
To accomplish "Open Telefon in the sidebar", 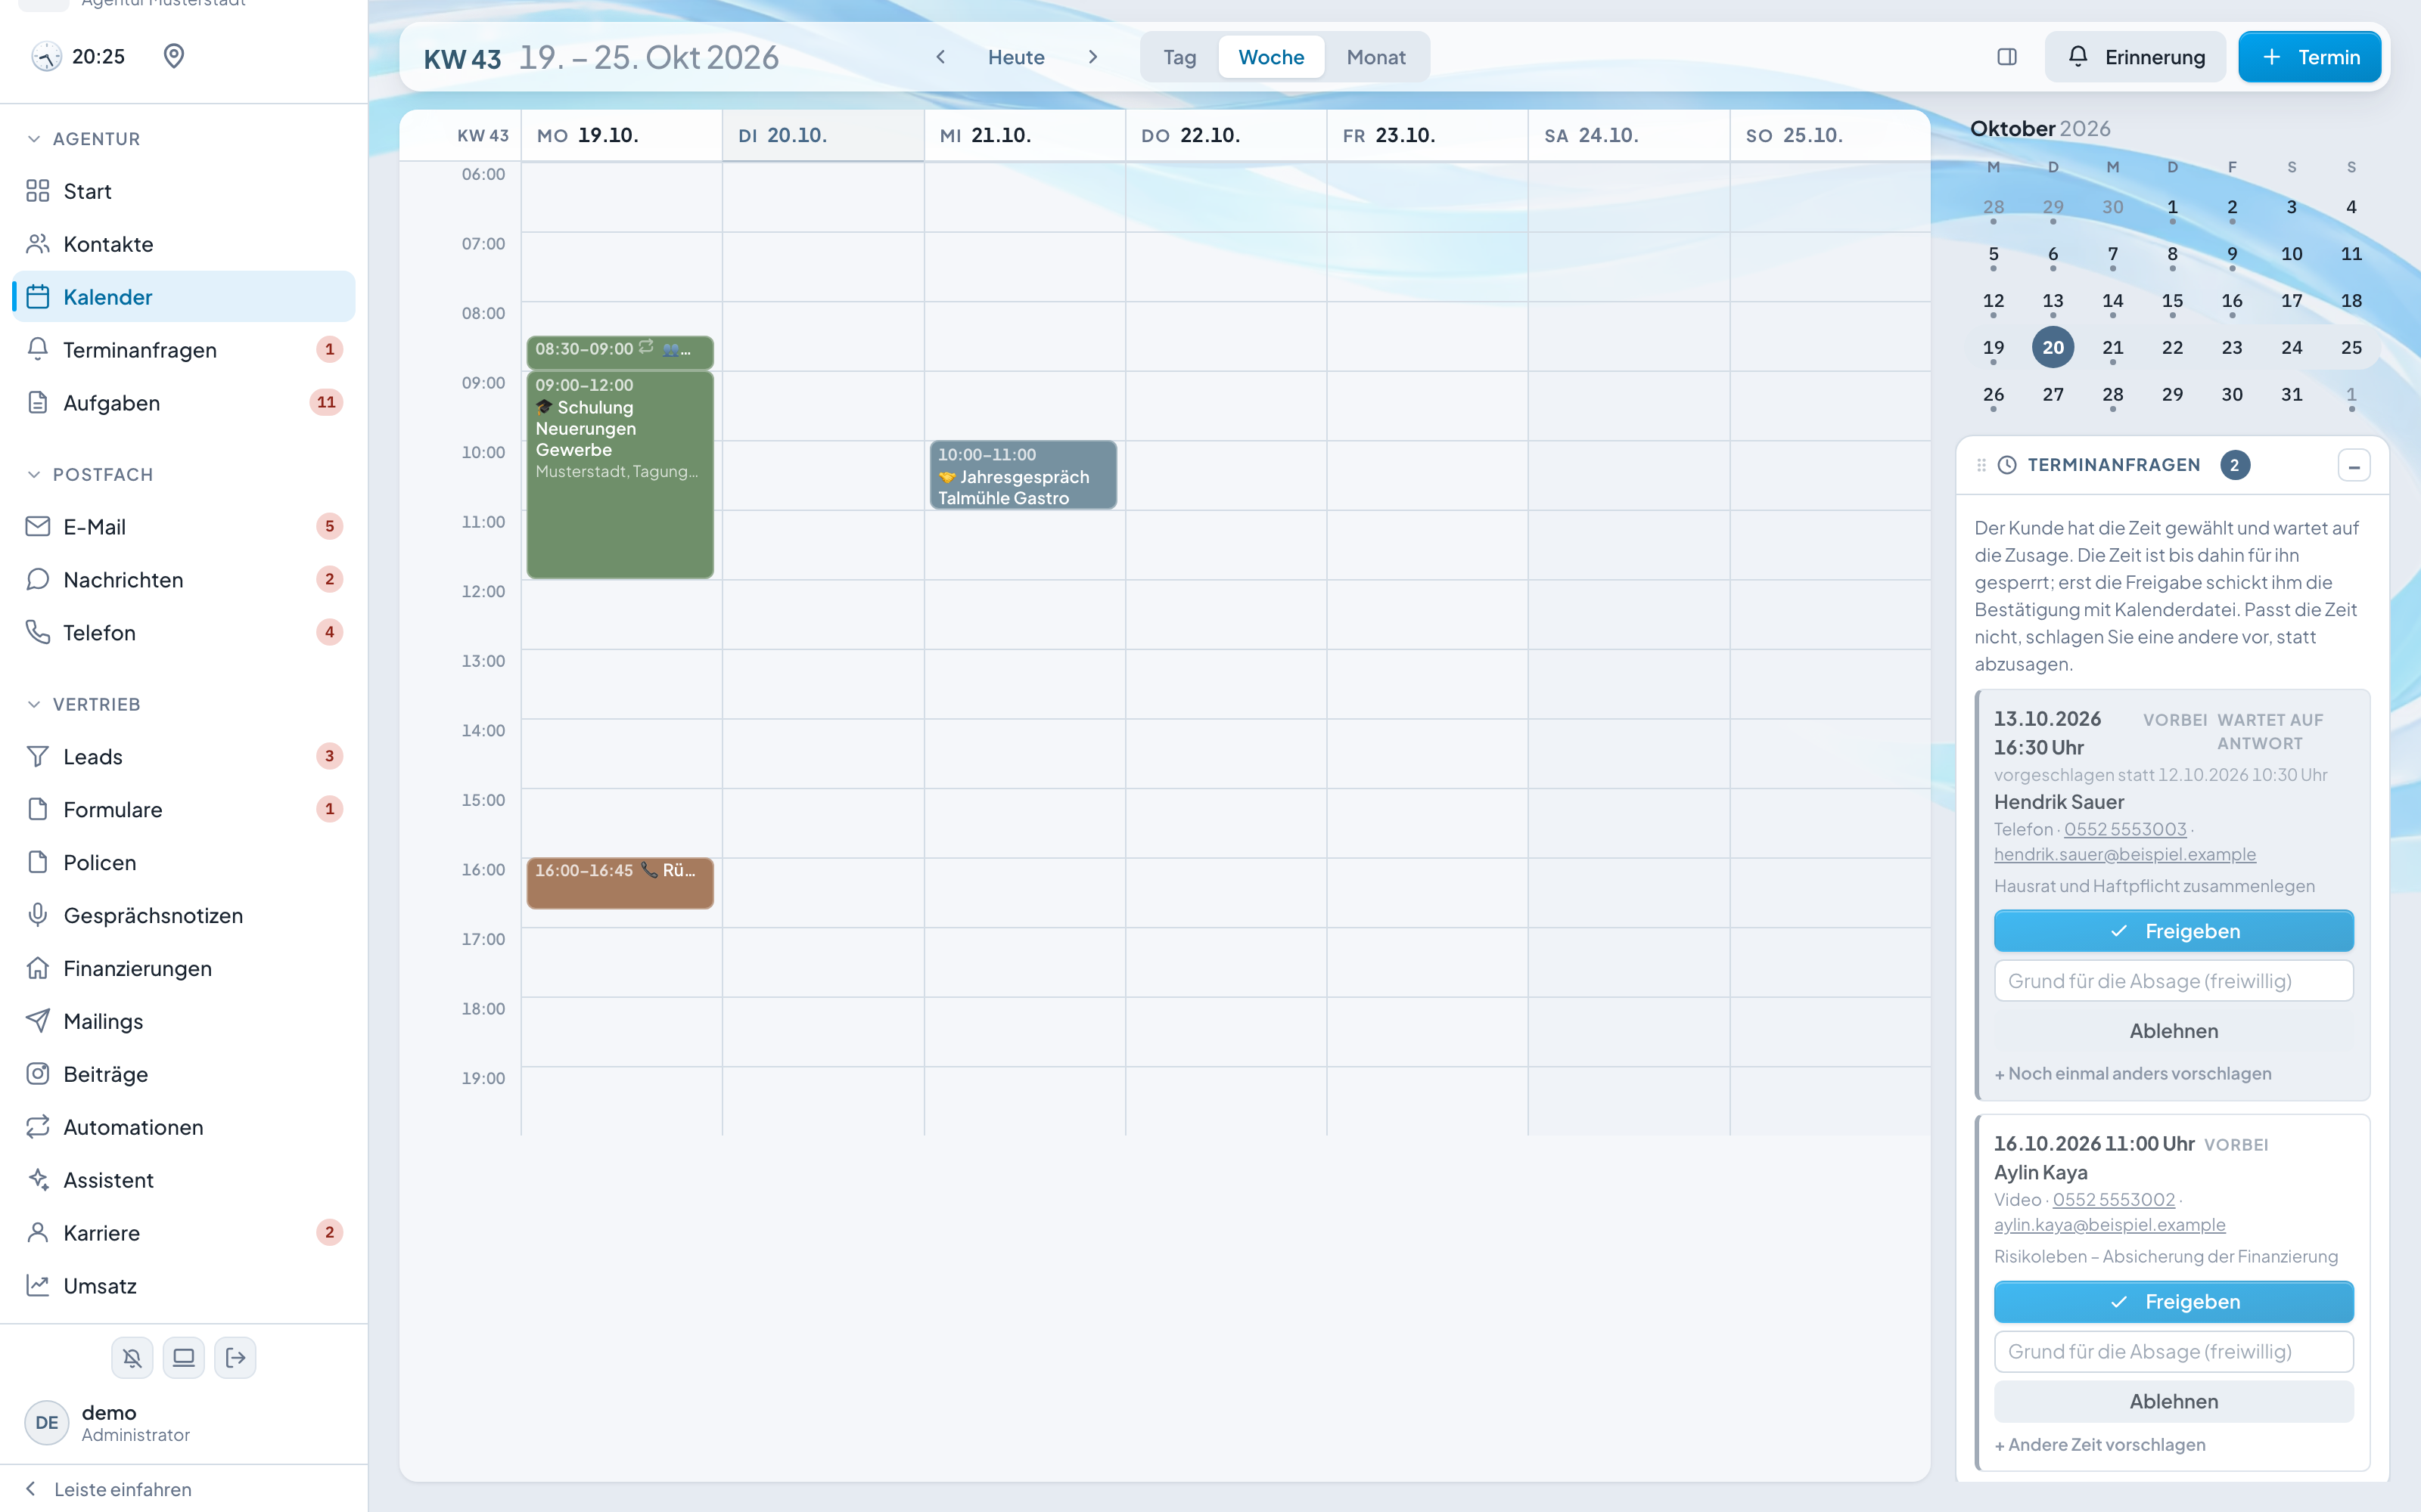I will coord(184,632).
